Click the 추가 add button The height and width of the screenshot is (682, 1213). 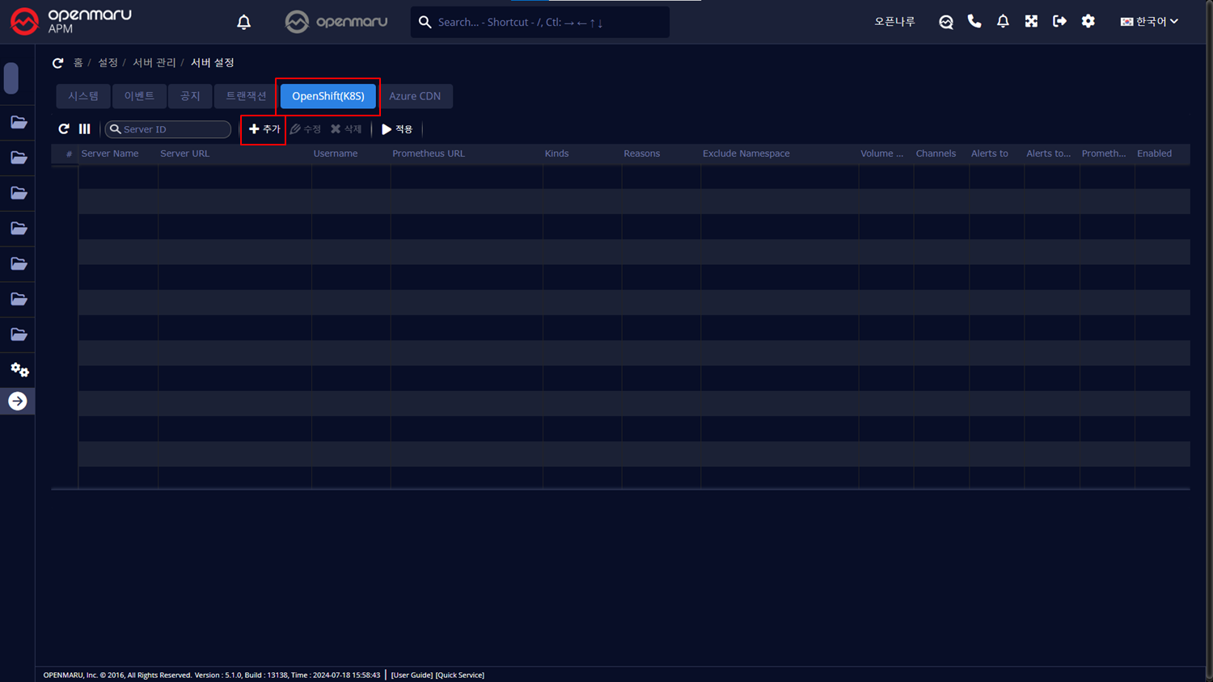[x=264, y=129]
